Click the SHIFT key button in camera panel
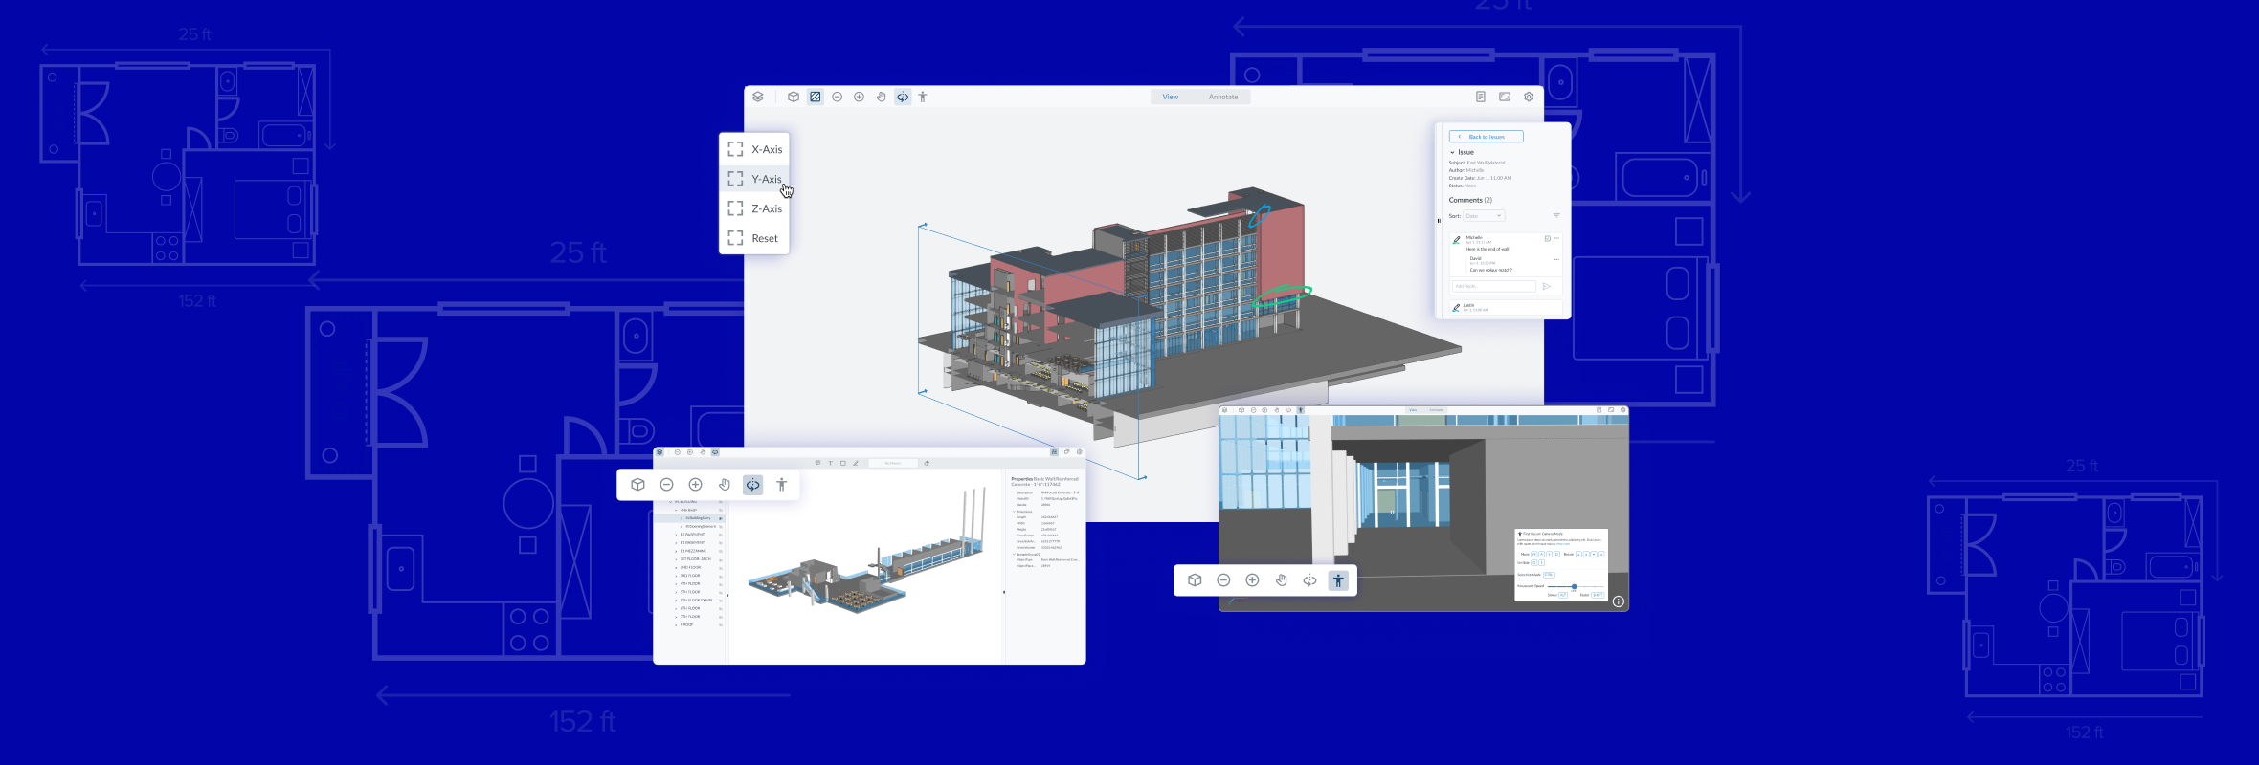Image resolution: width=2259 pixels, height=765 pixels. point(1598,595)
